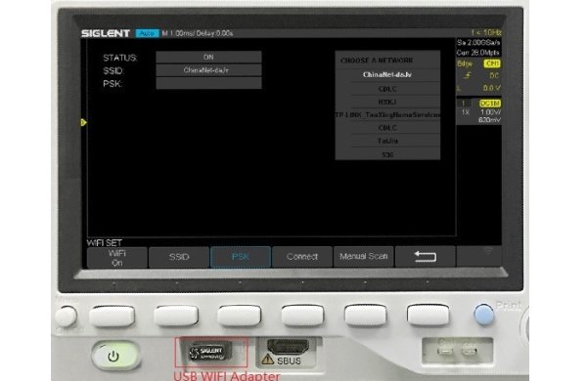Click the faint WiFi signal icon in menu bar
The width and height of the screenshot is (587, 381).
[488, 251]
